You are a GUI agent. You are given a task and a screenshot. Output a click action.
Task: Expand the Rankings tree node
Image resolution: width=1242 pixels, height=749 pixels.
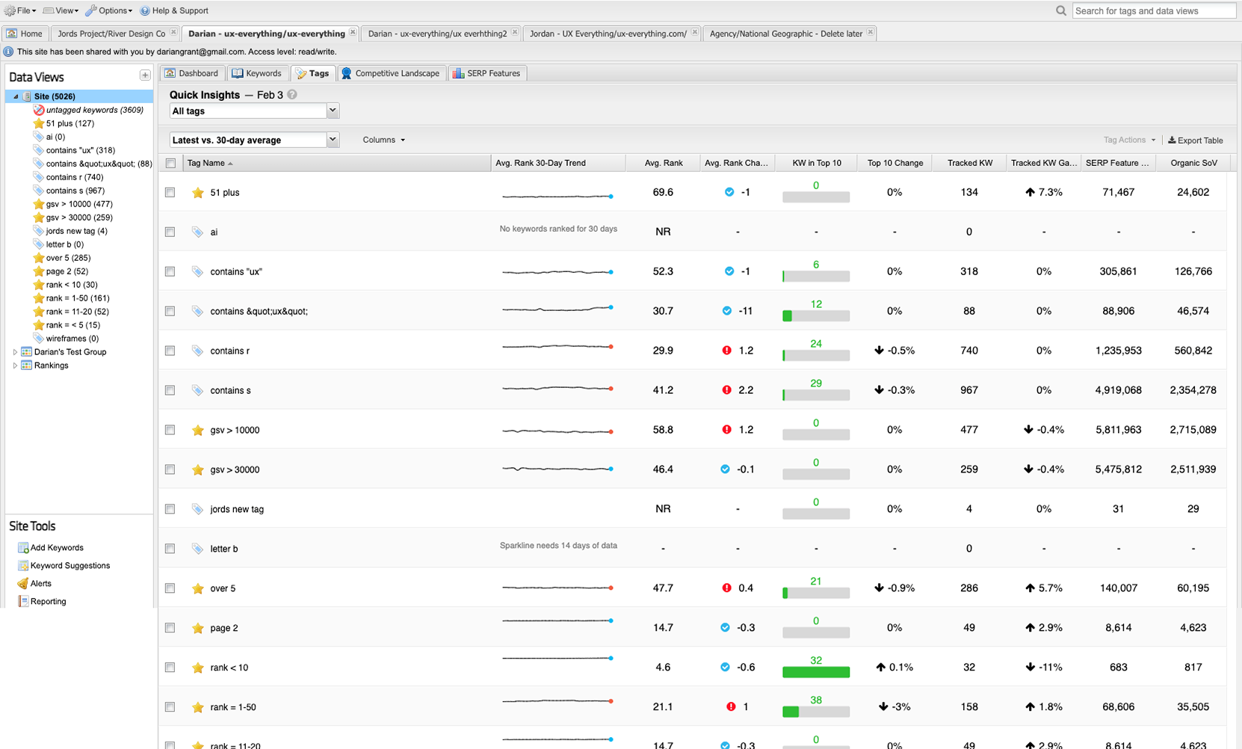pyautogui.click(x=15, y=366)
